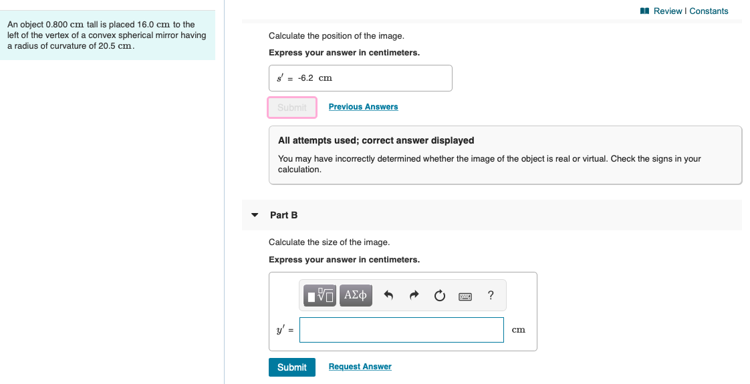Reset the answer with the circular arrow
Viewport: 750px width, 384px height.
pyautogui.click(x=440, y=296)
